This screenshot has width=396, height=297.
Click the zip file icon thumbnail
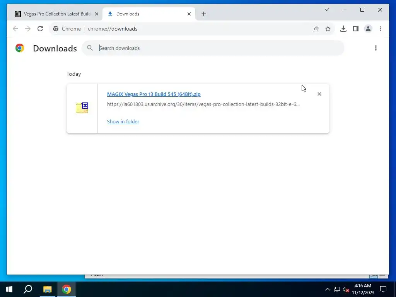(x=82, y=108)
